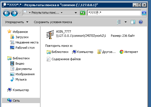
Task: Go forward with the Forward arrow button
Action: tap(14, 13)
